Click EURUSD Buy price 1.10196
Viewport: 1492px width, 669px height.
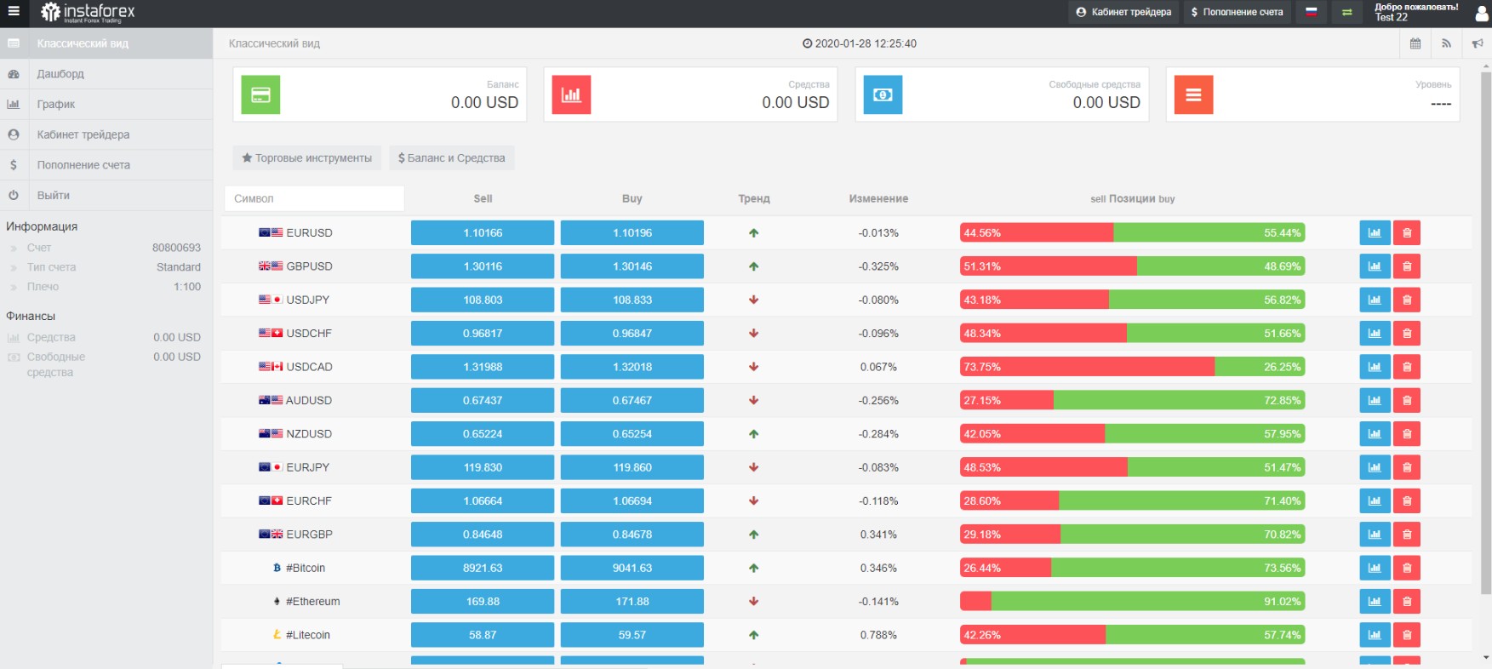[x=632, y=232]
